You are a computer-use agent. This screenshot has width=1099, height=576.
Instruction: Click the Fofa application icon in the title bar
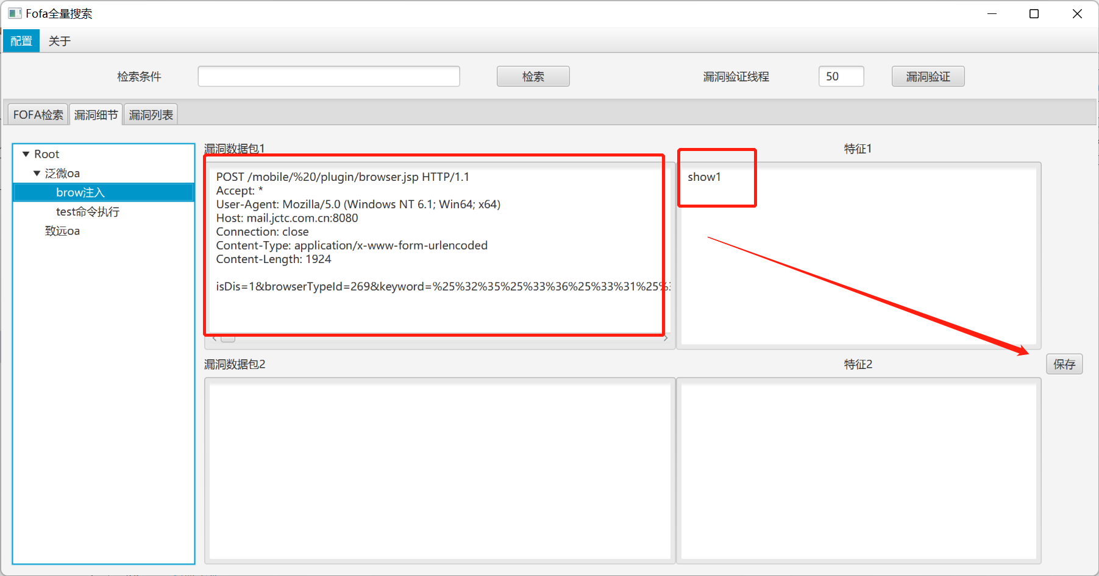click(x=14, y=13)
